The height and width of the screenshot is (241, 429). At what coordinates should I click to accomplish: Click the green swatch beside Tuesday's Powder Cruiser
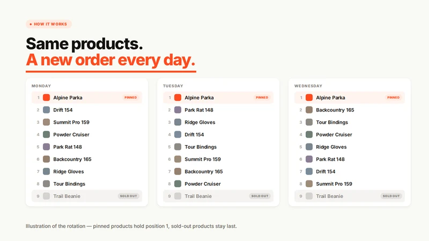(x=178, y=184)
